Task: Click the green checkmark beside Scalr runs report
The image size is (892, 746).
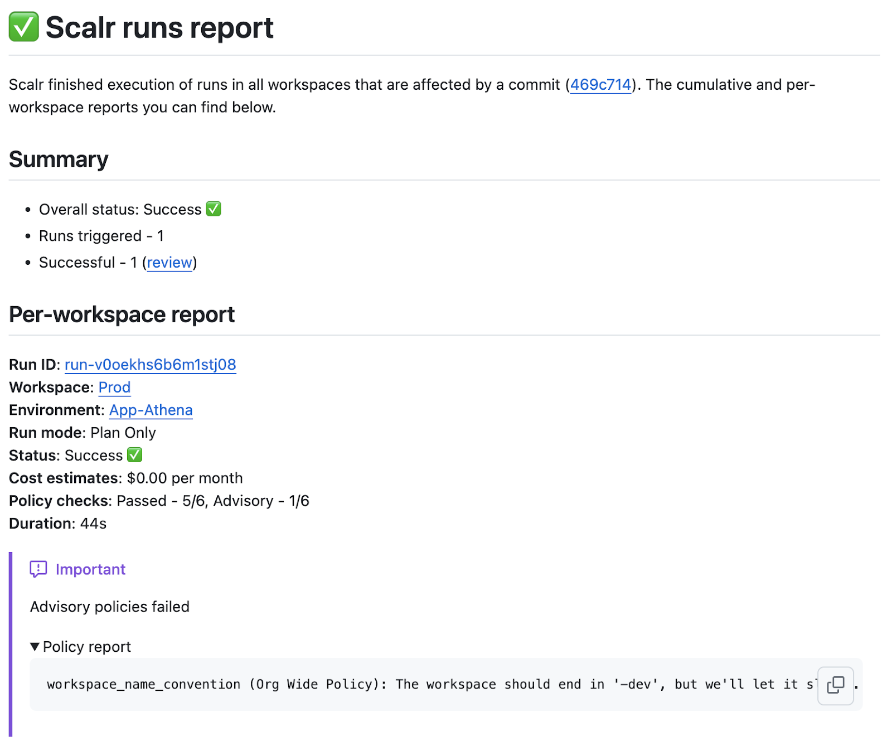Action: click(24, 27)
